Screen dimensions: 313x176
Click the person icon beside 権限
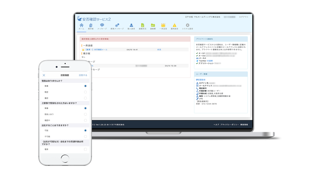click(x=197, y=96)
